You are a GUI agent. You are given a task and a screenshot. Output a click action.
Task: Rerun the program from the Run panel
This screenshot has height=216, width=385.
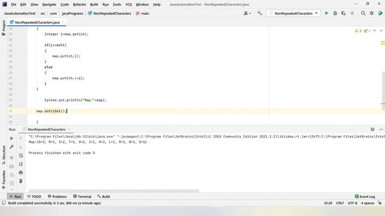click(11, 139)
